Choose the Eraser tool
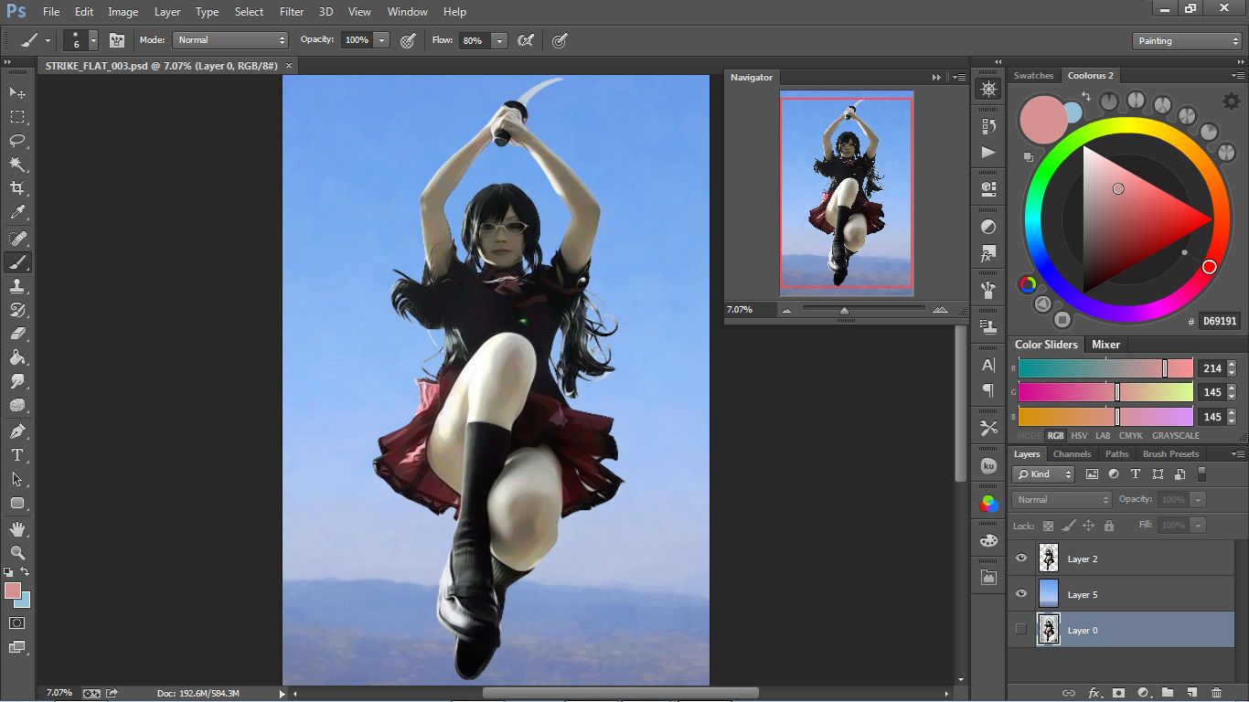The image size is (1249, 702). click(x=17, y=334)
